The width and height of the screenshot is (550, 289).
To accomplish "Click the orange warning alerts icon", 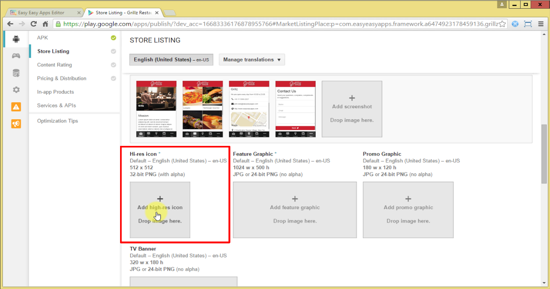I will (x=16, y=107).
